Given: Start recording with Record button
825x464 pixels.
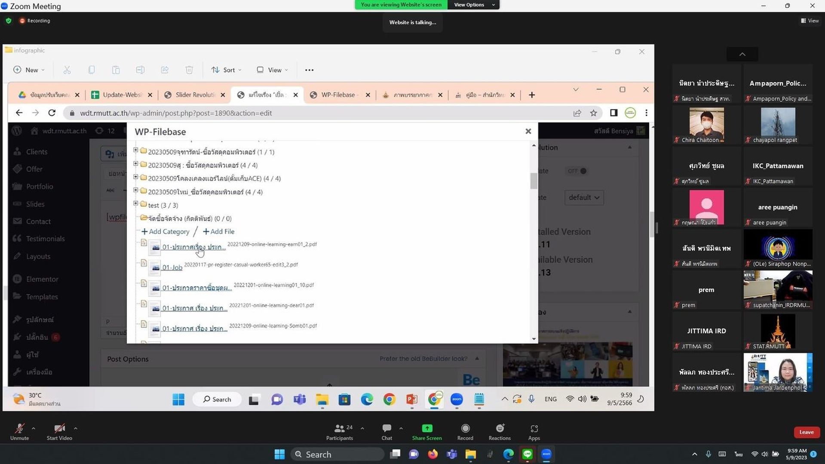Looking at the screenshot, I should [x=465, y=432].
